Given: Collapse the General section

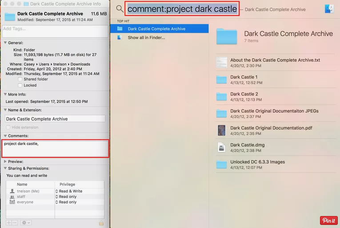Looking at the screenshot, I should point(5,43).
